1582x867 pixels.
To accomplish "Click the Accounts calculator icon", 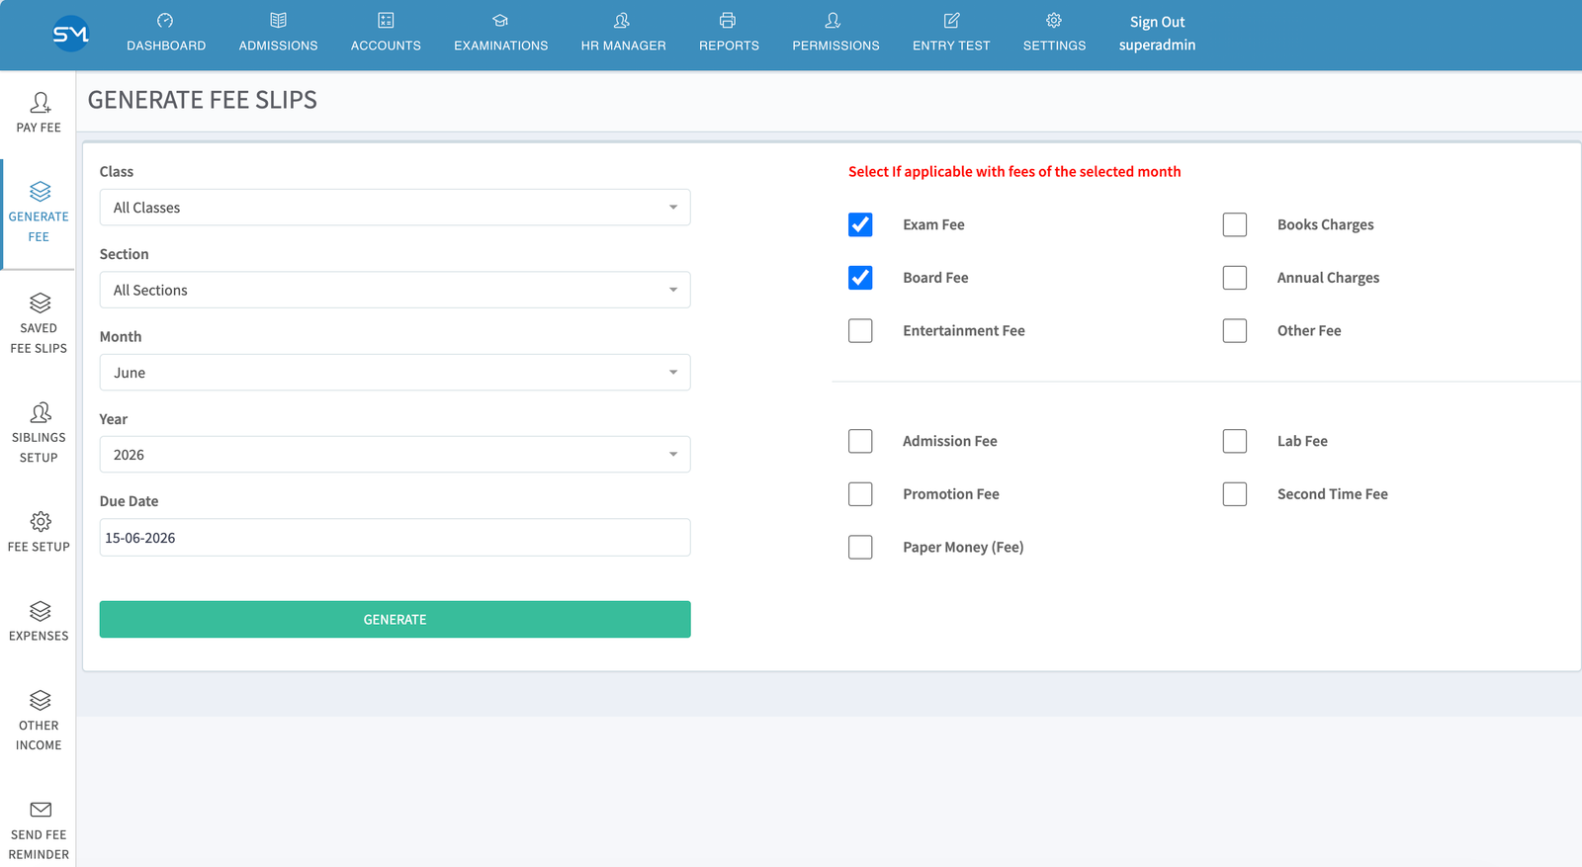I will pyautogui.click(x=386, y=20).
